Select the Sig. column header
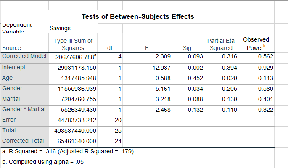Image resolution: width=288 pixels, height=168 pixels. point(188,48)
